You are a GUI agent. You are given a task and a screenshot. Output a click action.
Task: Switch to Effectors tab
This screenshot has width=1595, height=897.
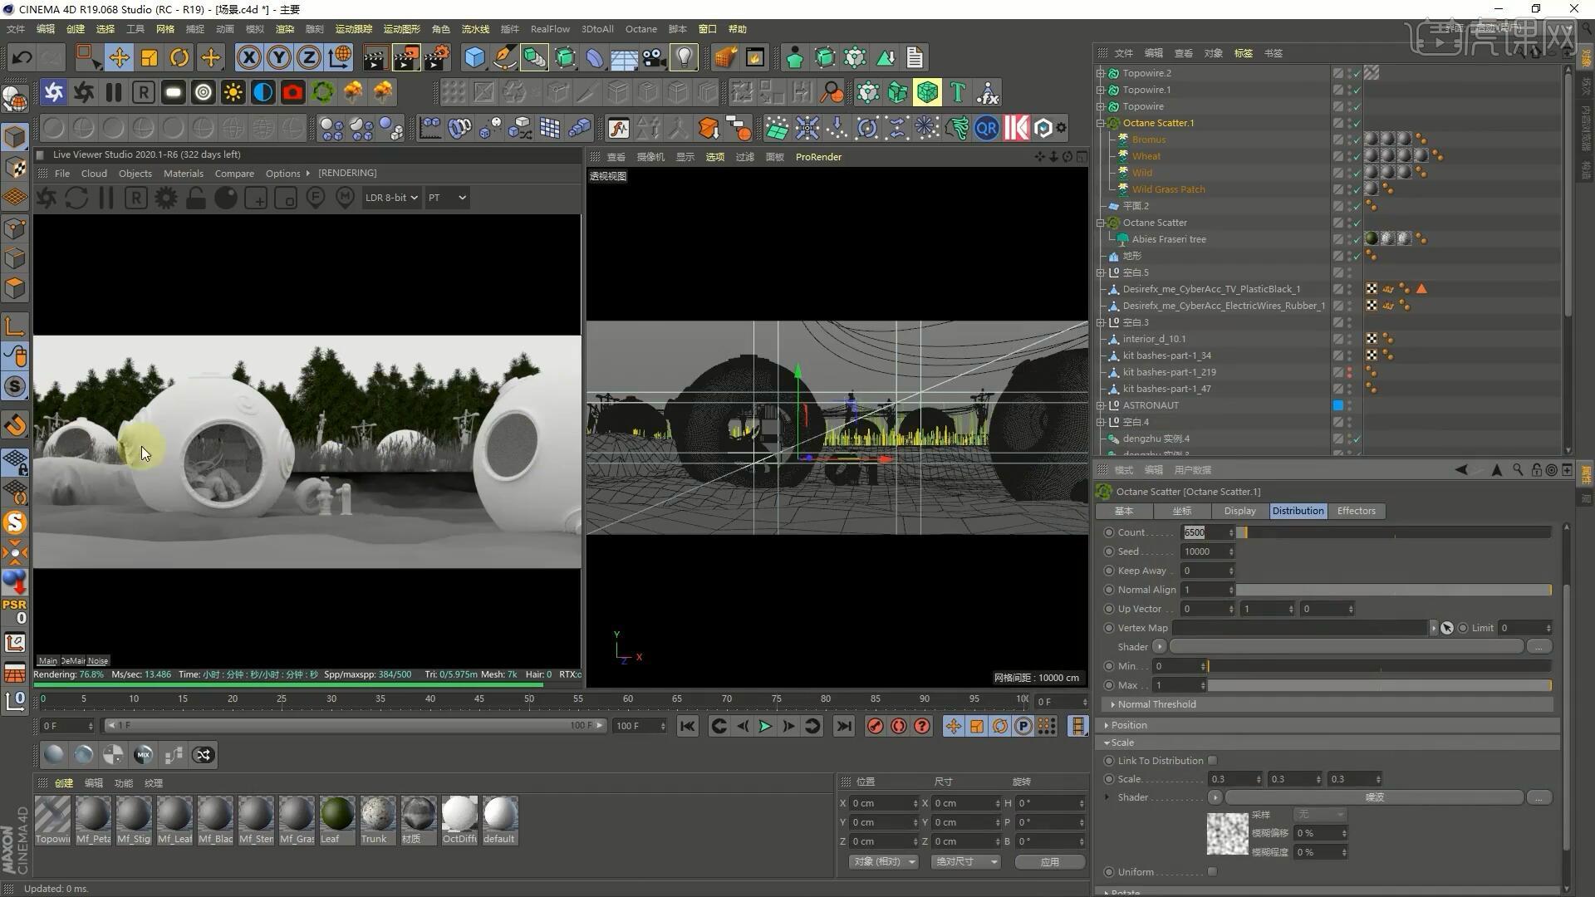click(x=1356, y=511)
